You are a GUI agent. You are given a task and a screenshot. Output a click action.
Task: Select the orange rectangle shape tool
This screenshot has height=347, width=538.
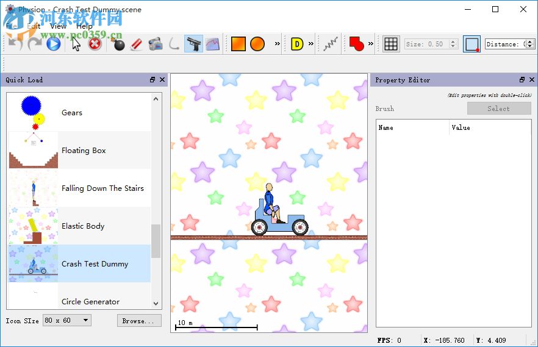238,44
